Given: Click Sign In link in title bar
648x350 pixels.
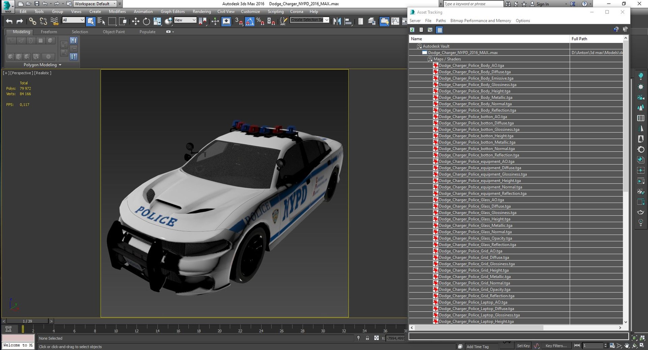Looking at the screenshot, I should point(542,4).
